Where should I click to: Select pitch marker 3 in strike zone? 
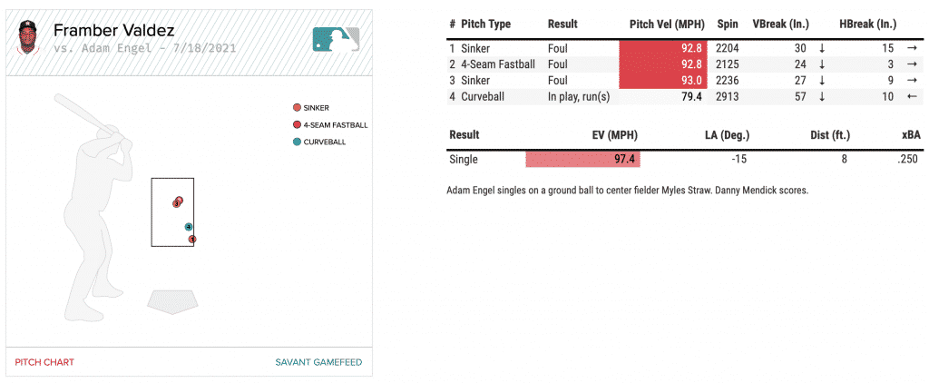[x=176, y=203]
